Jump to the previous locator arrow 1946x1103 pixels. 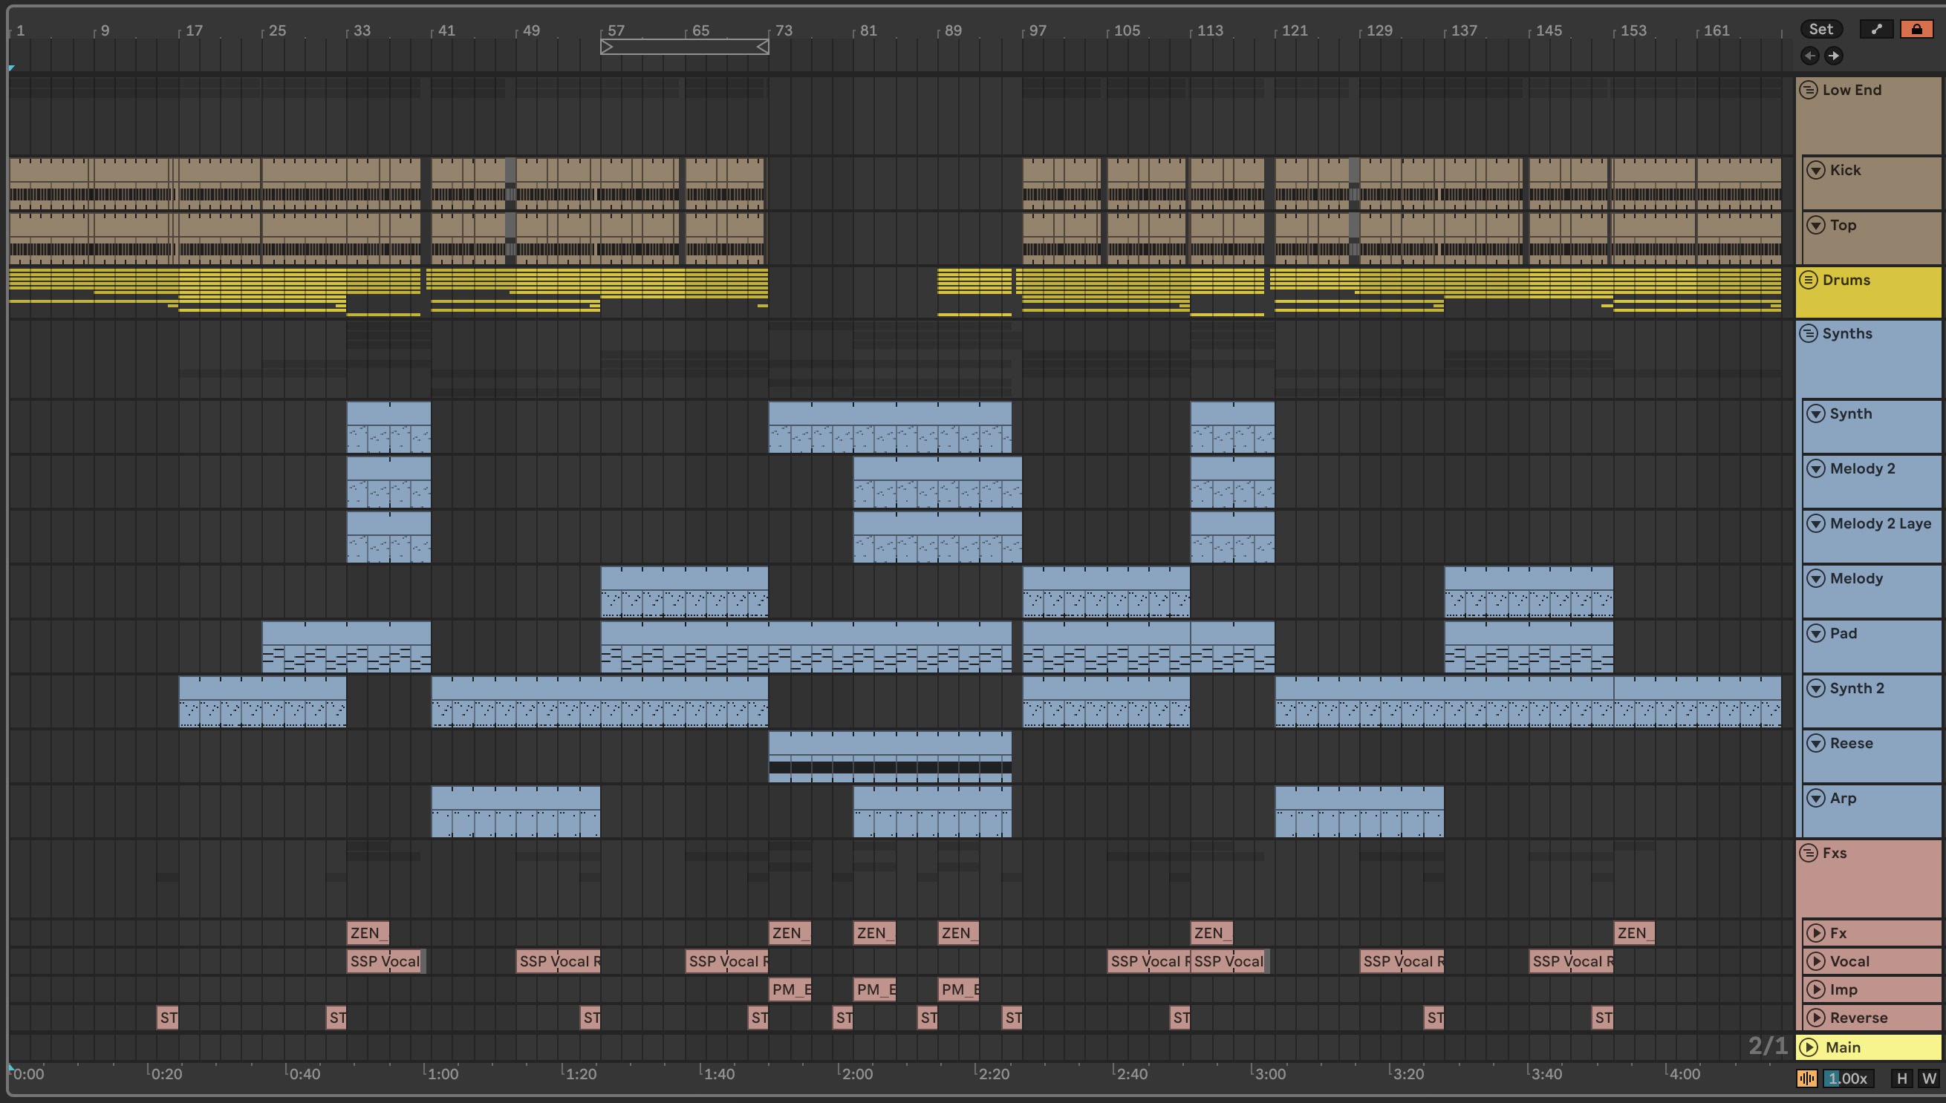(x=1809, y=56)
